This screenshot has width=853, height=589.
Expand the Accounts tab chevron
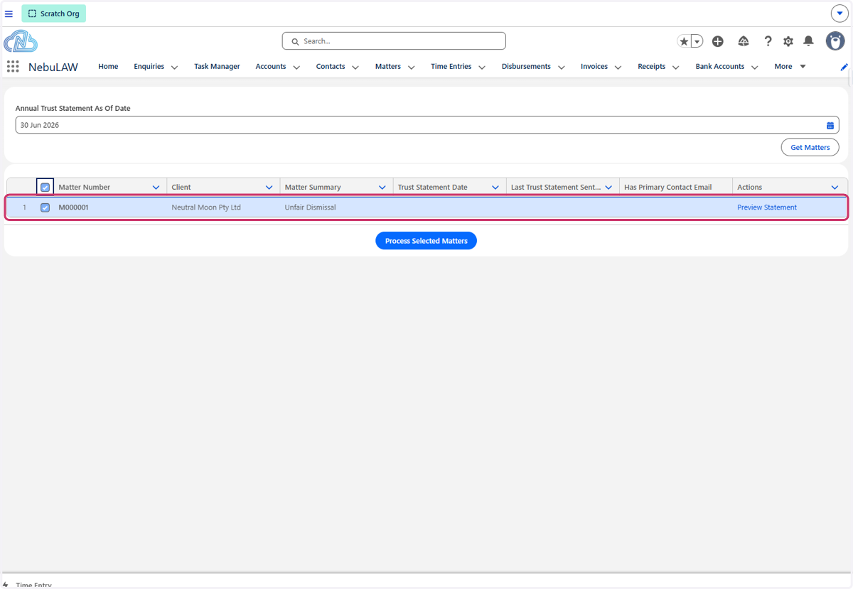point(296,67)
